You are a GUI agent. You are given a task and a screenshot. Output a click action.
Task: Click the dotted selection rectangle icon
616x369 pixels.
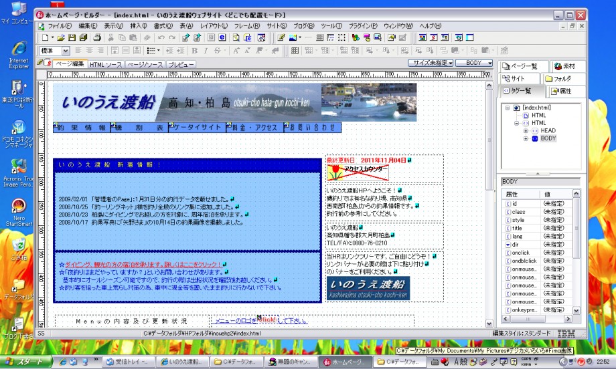click(x=341, y=37)
